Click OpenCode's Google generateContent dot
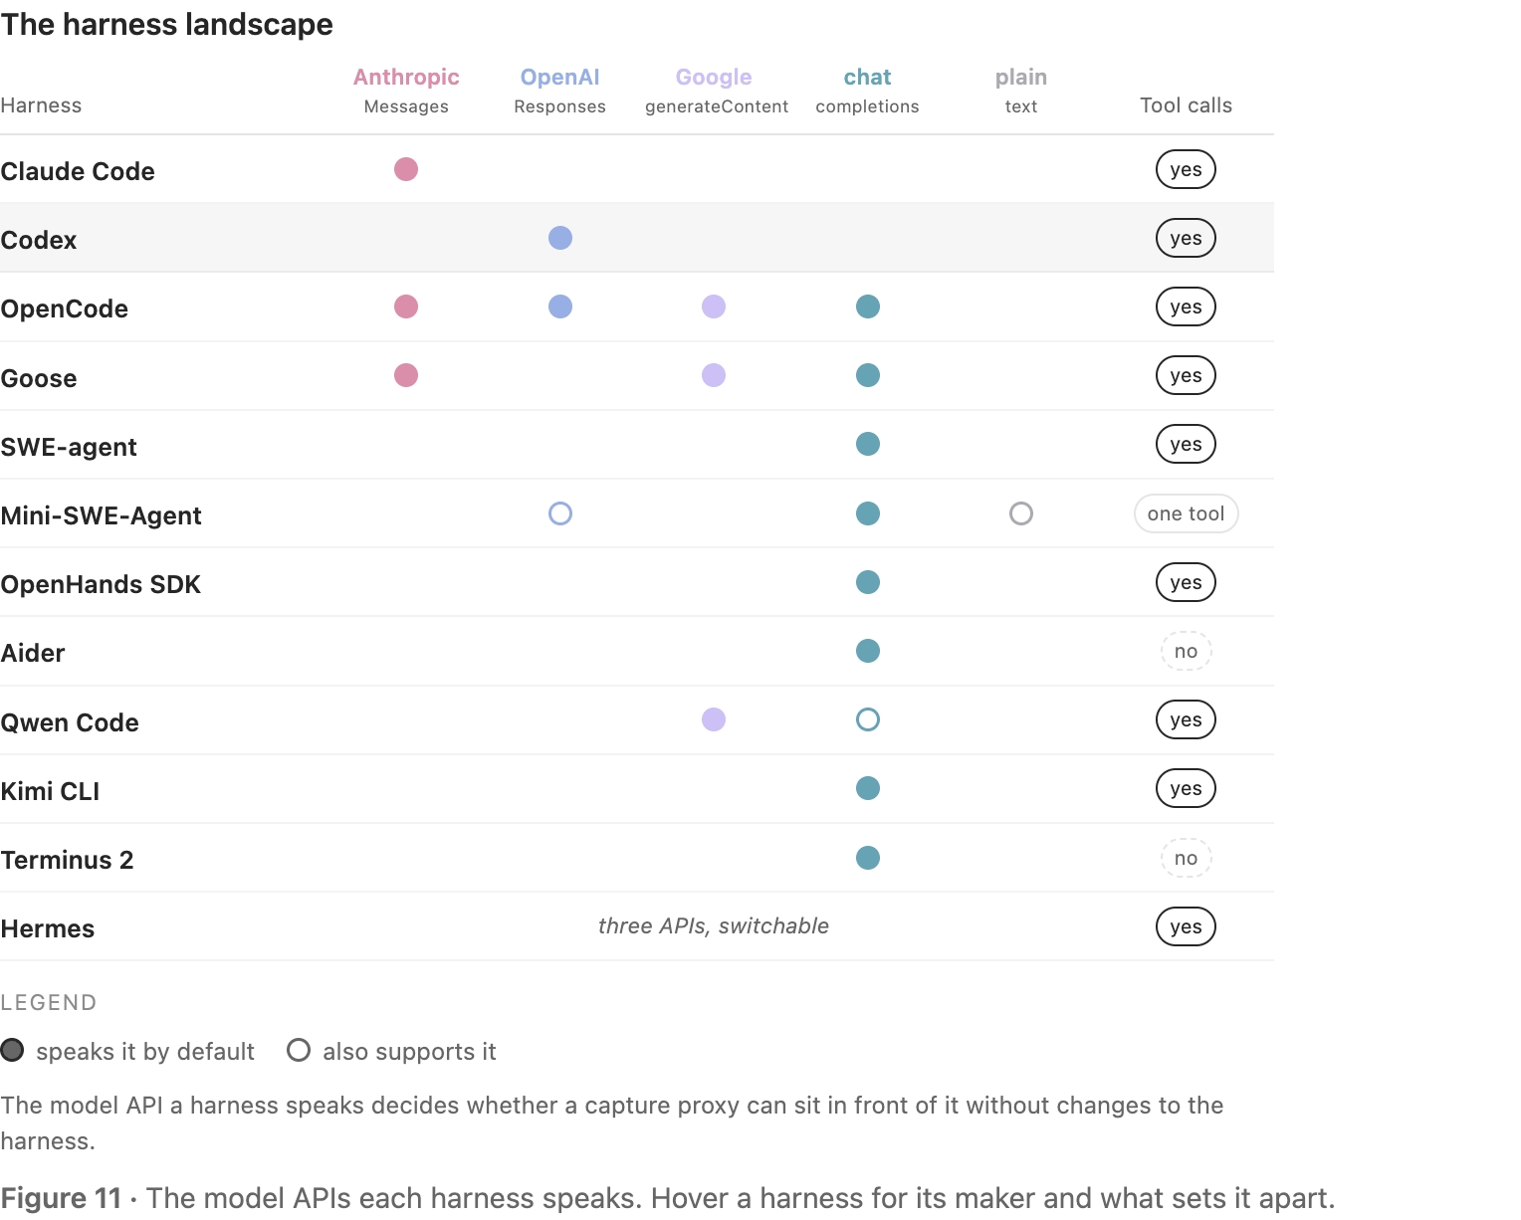This screenshot has width=1521, height=1220. 714,306
